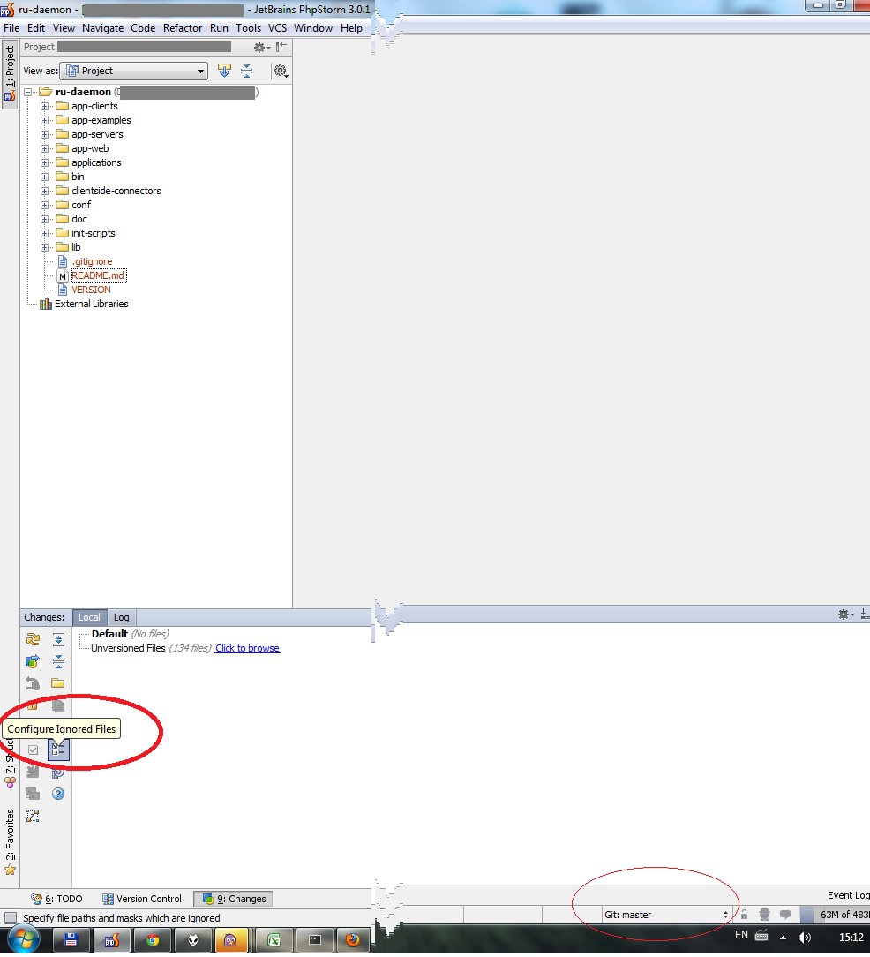This screenshot has height=957, width=870.
Task: Expand the app-clients folder
Action: click(44, 106)
